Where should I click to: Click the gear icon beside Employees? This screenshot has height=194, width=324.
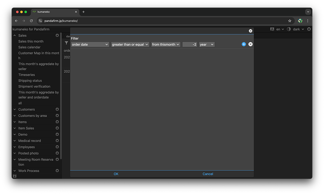click(x=57, y=147)
